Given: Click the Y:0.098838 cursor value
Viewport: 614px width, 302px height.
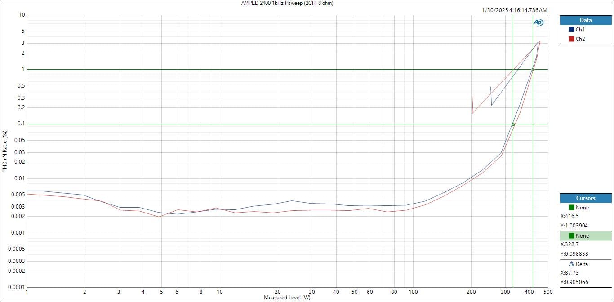Looking at the screenshot, I should (575, 254).
